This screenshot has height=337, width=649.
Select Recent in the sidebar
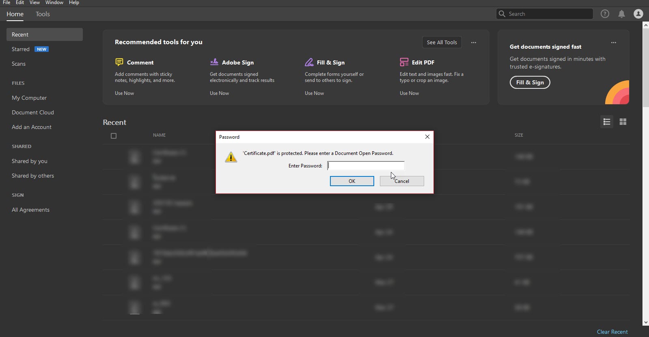[45, 34]
